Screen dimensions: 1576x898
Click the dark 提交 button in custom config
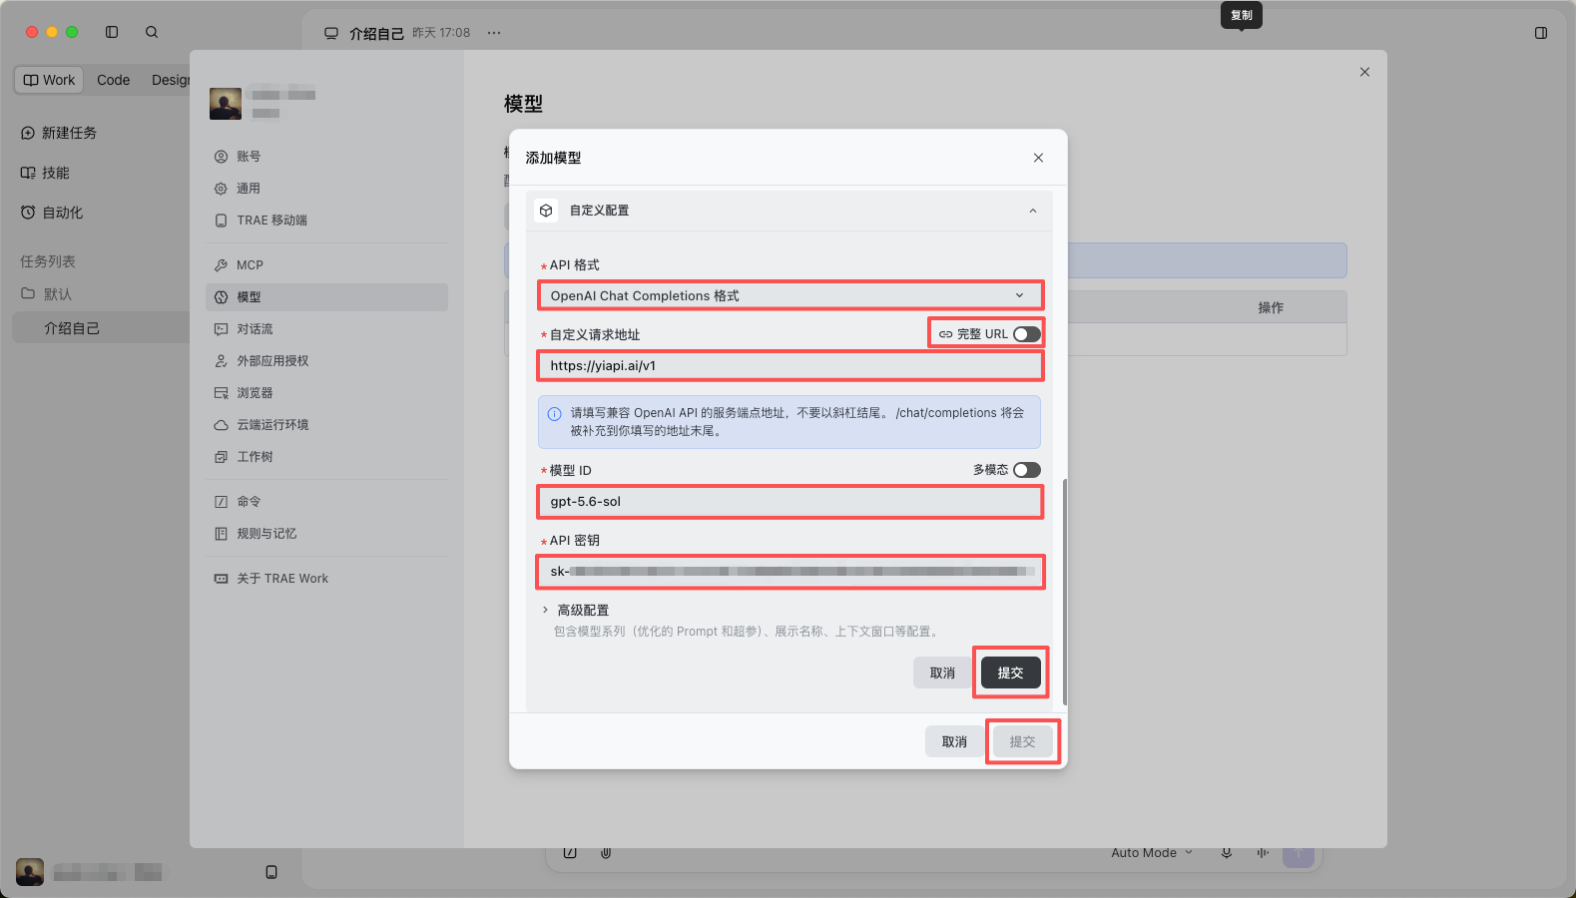click(x=1010, y=673)
